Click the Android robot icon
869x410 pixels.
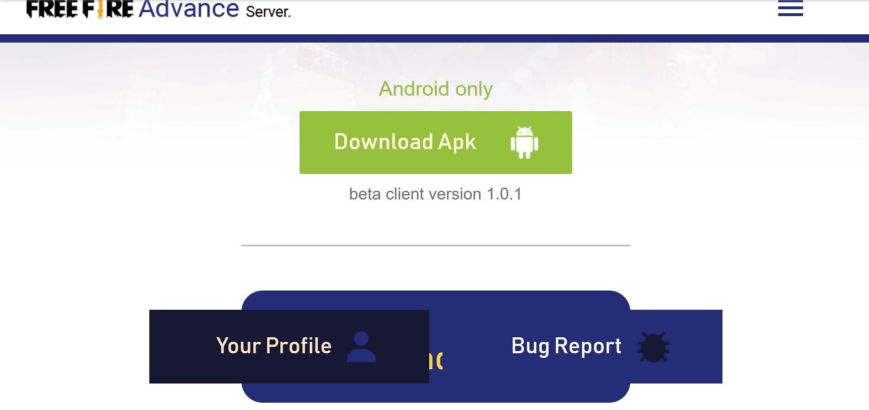[525, 142]
